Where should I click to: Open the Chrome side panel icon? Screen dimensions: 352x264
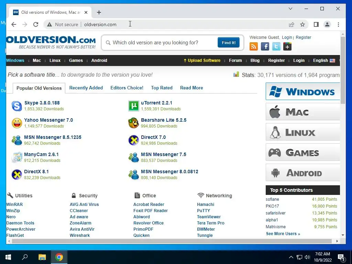click(x=316, y=24)
